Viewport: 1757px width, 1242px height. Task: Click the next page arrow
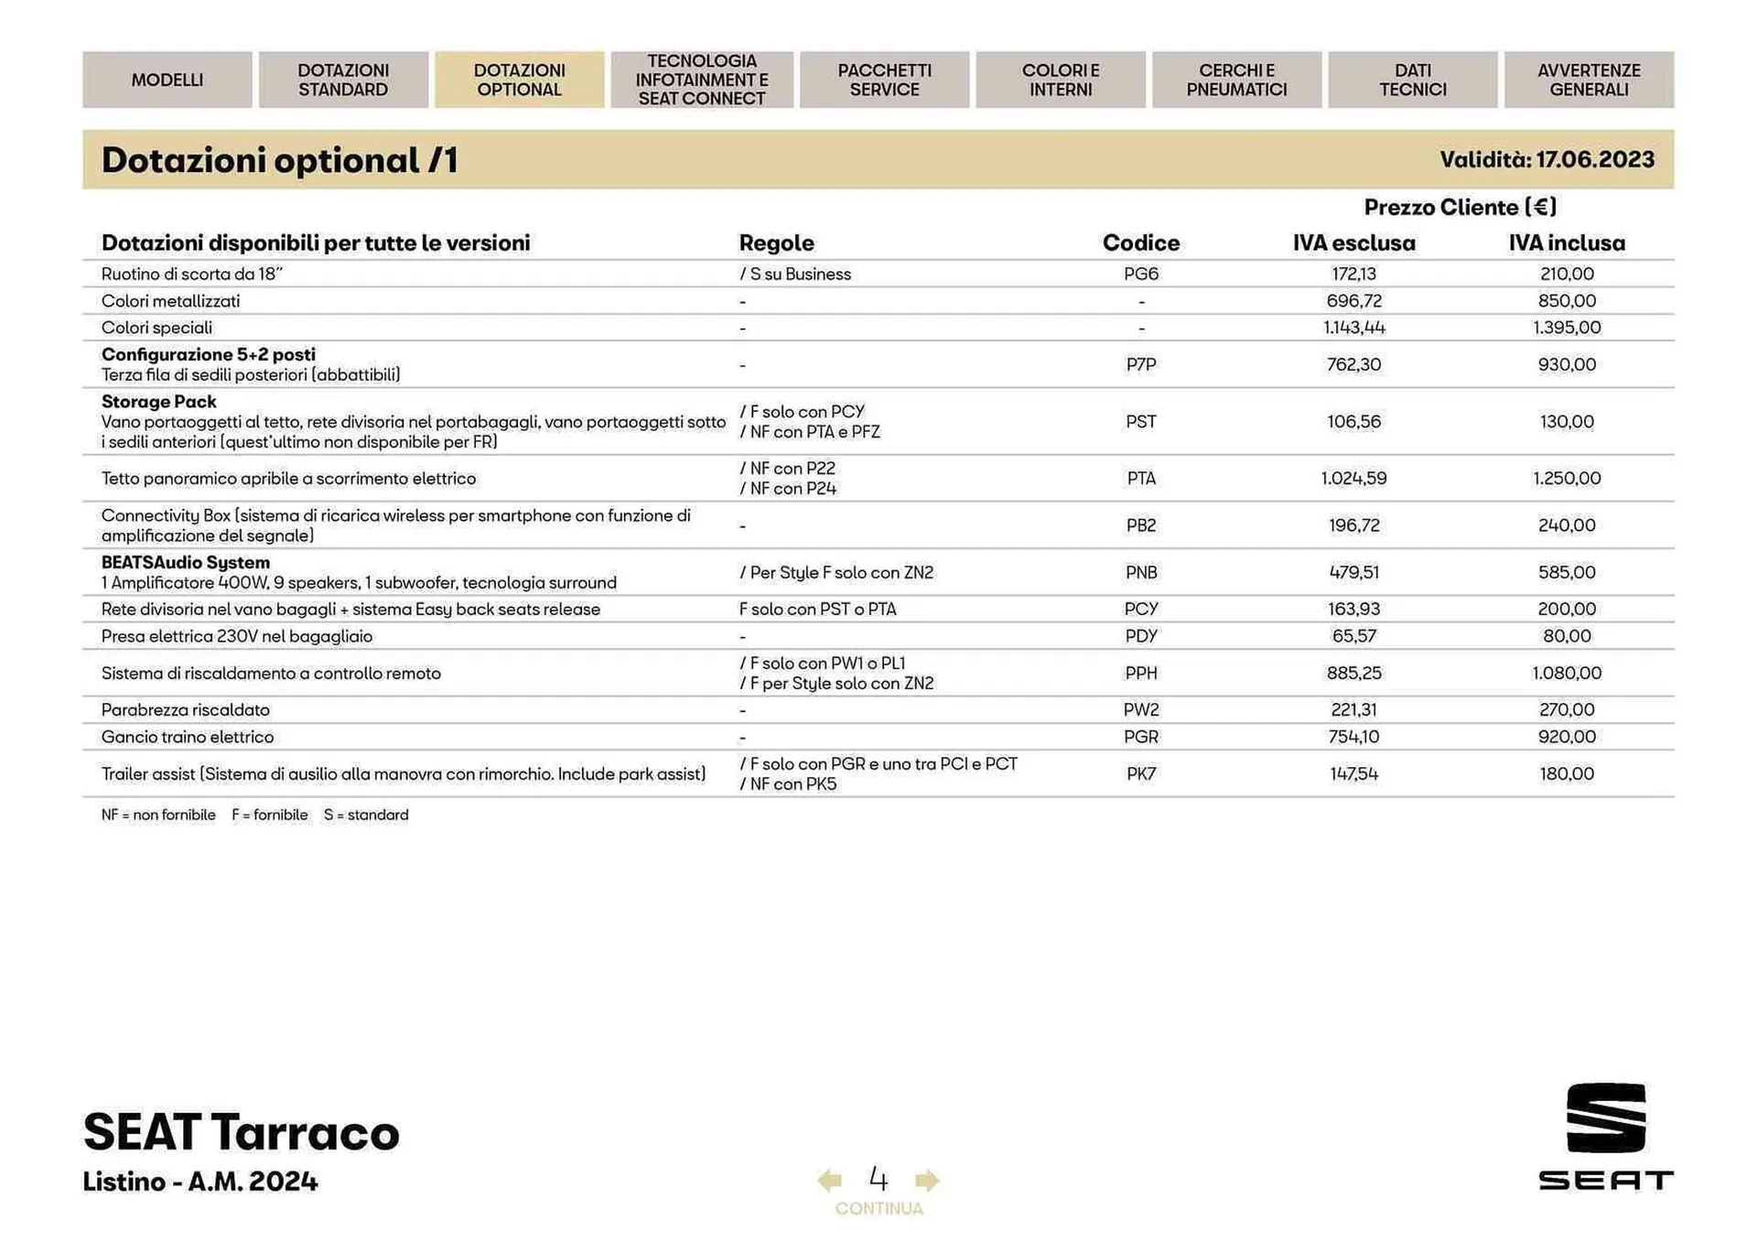(x=927, y=1180)
